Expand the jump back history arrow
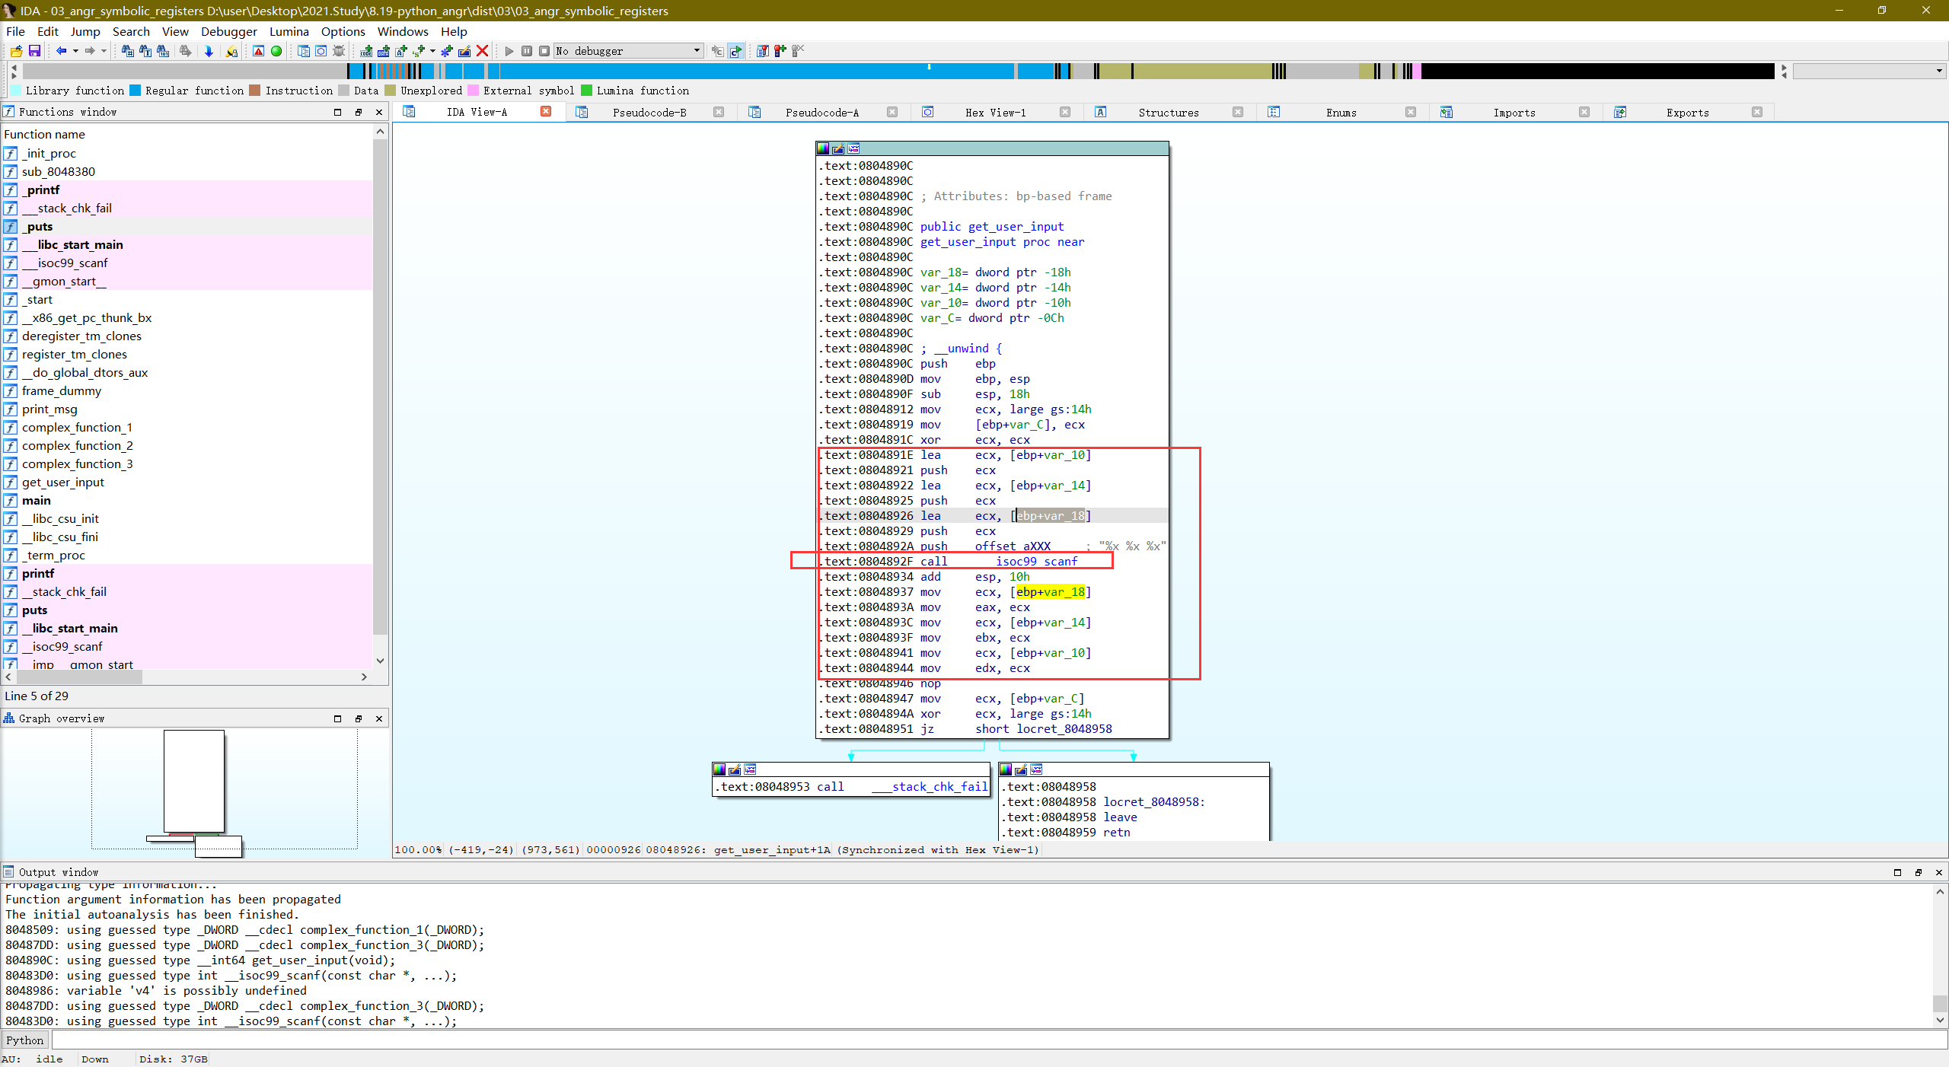This screenshot has height=1067, width=1949. coord(75,51)
